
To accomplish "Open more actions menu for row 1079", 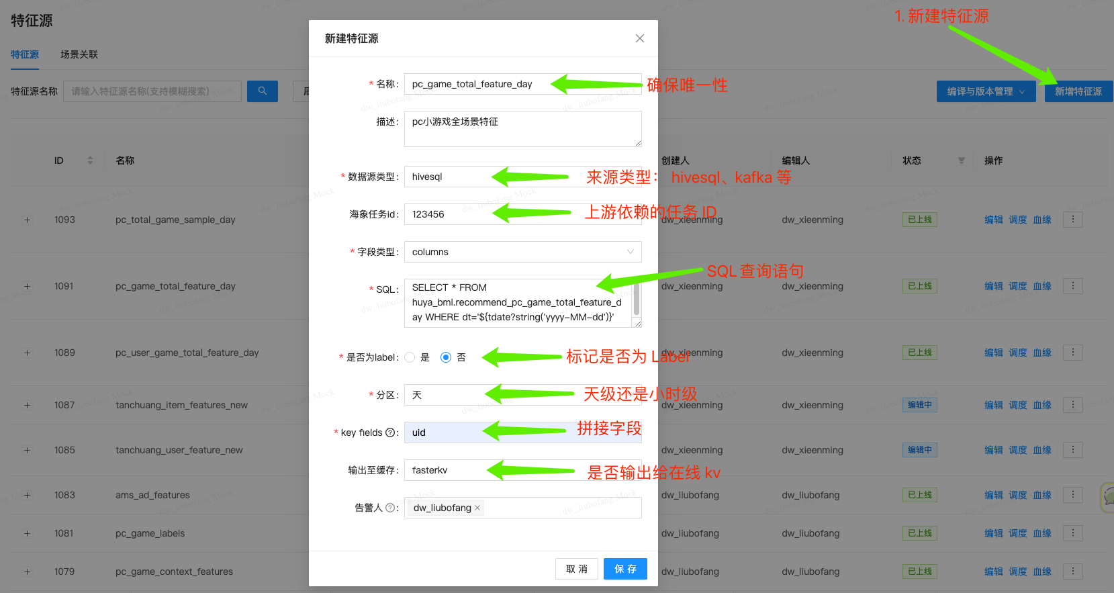I will (1072, 572).
